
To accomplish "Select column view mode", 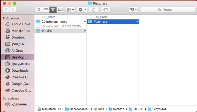I will (53, 10).
